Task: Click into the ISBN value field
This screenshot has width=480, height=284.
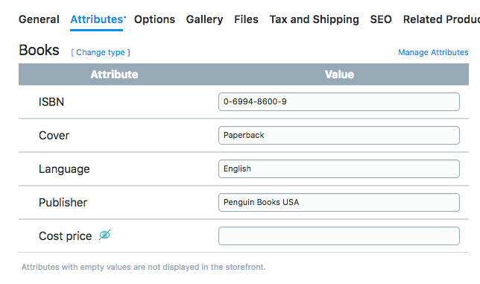Action: click(339, 101)
